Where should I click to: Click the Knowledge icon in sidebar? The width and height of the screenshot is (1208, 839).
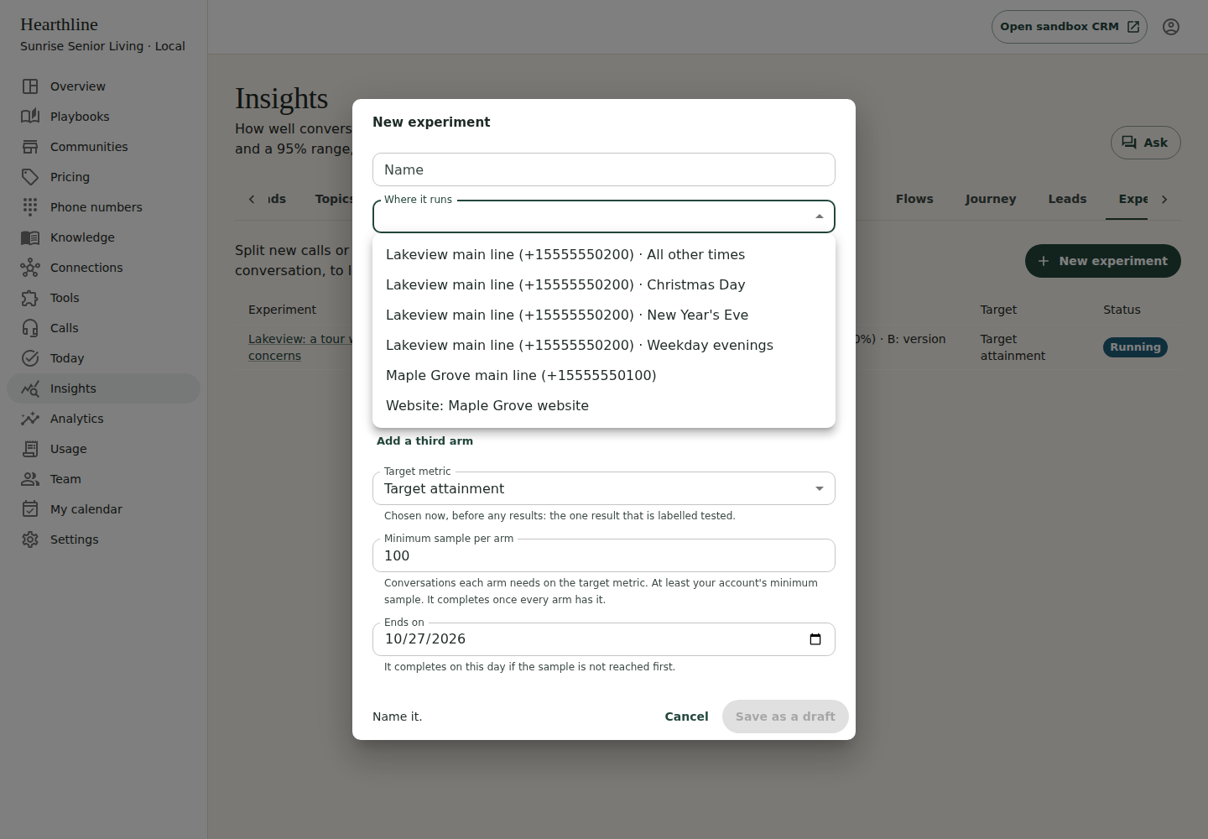30,237
